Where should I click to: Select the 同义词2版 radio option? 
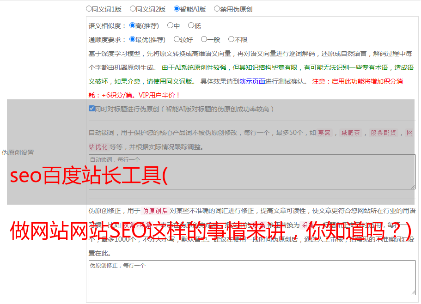[x=133, y=9]
